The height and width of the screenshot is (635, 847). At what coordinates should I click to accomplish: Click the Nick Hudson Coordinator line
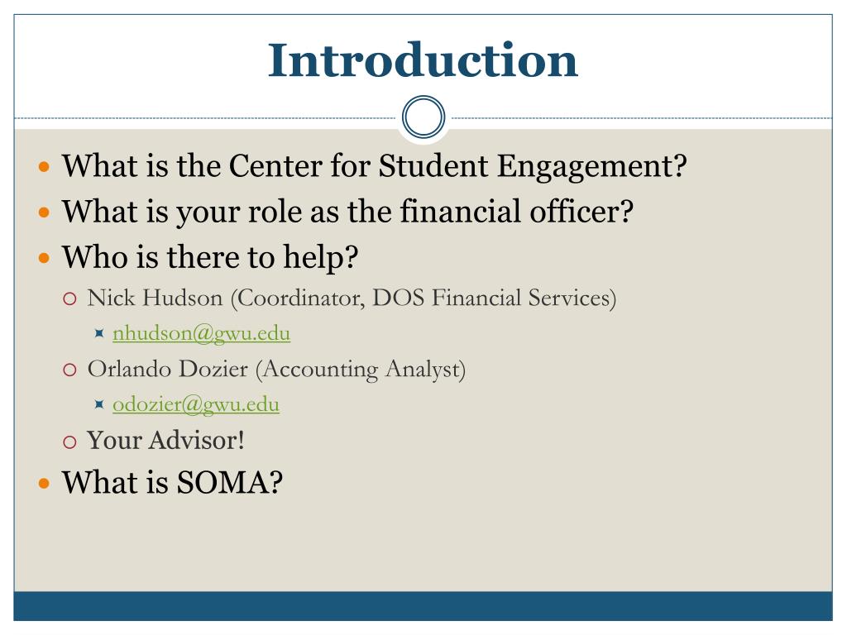click(x=352, y=298)
